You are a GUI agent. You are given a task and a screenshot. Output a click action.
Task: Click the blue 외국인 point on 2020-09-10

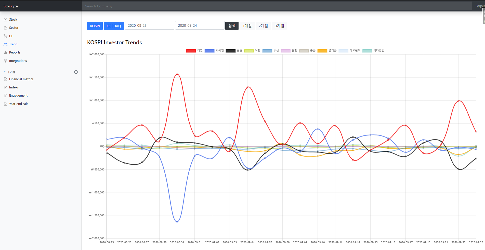(318, 129)
